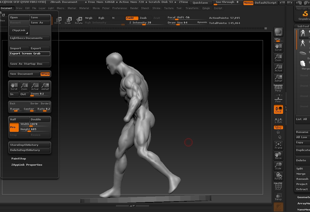This screenshot has height=212, width=310.
Task: Click the Rotate mode icon in top shelf
Action: pos(79,21)
